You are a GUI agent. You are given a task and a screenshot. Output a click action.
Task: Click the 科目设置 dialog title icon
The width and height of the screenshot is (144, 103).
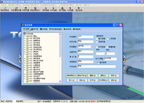click(23, 25)
